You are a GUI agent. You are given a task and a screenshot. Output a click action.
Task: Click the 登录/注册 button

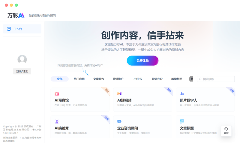click(x=22, y=71)
